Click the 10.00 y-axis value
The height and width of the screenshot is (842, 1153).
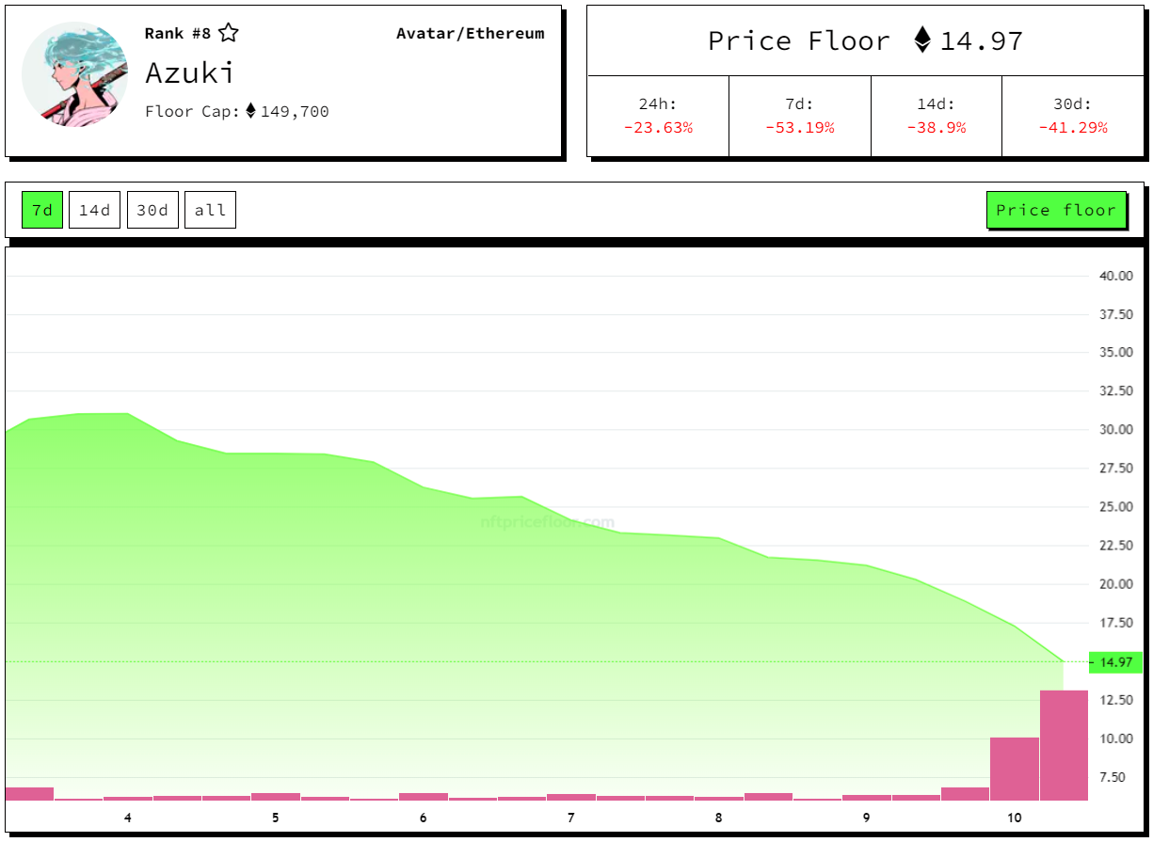click(1115, 739)
